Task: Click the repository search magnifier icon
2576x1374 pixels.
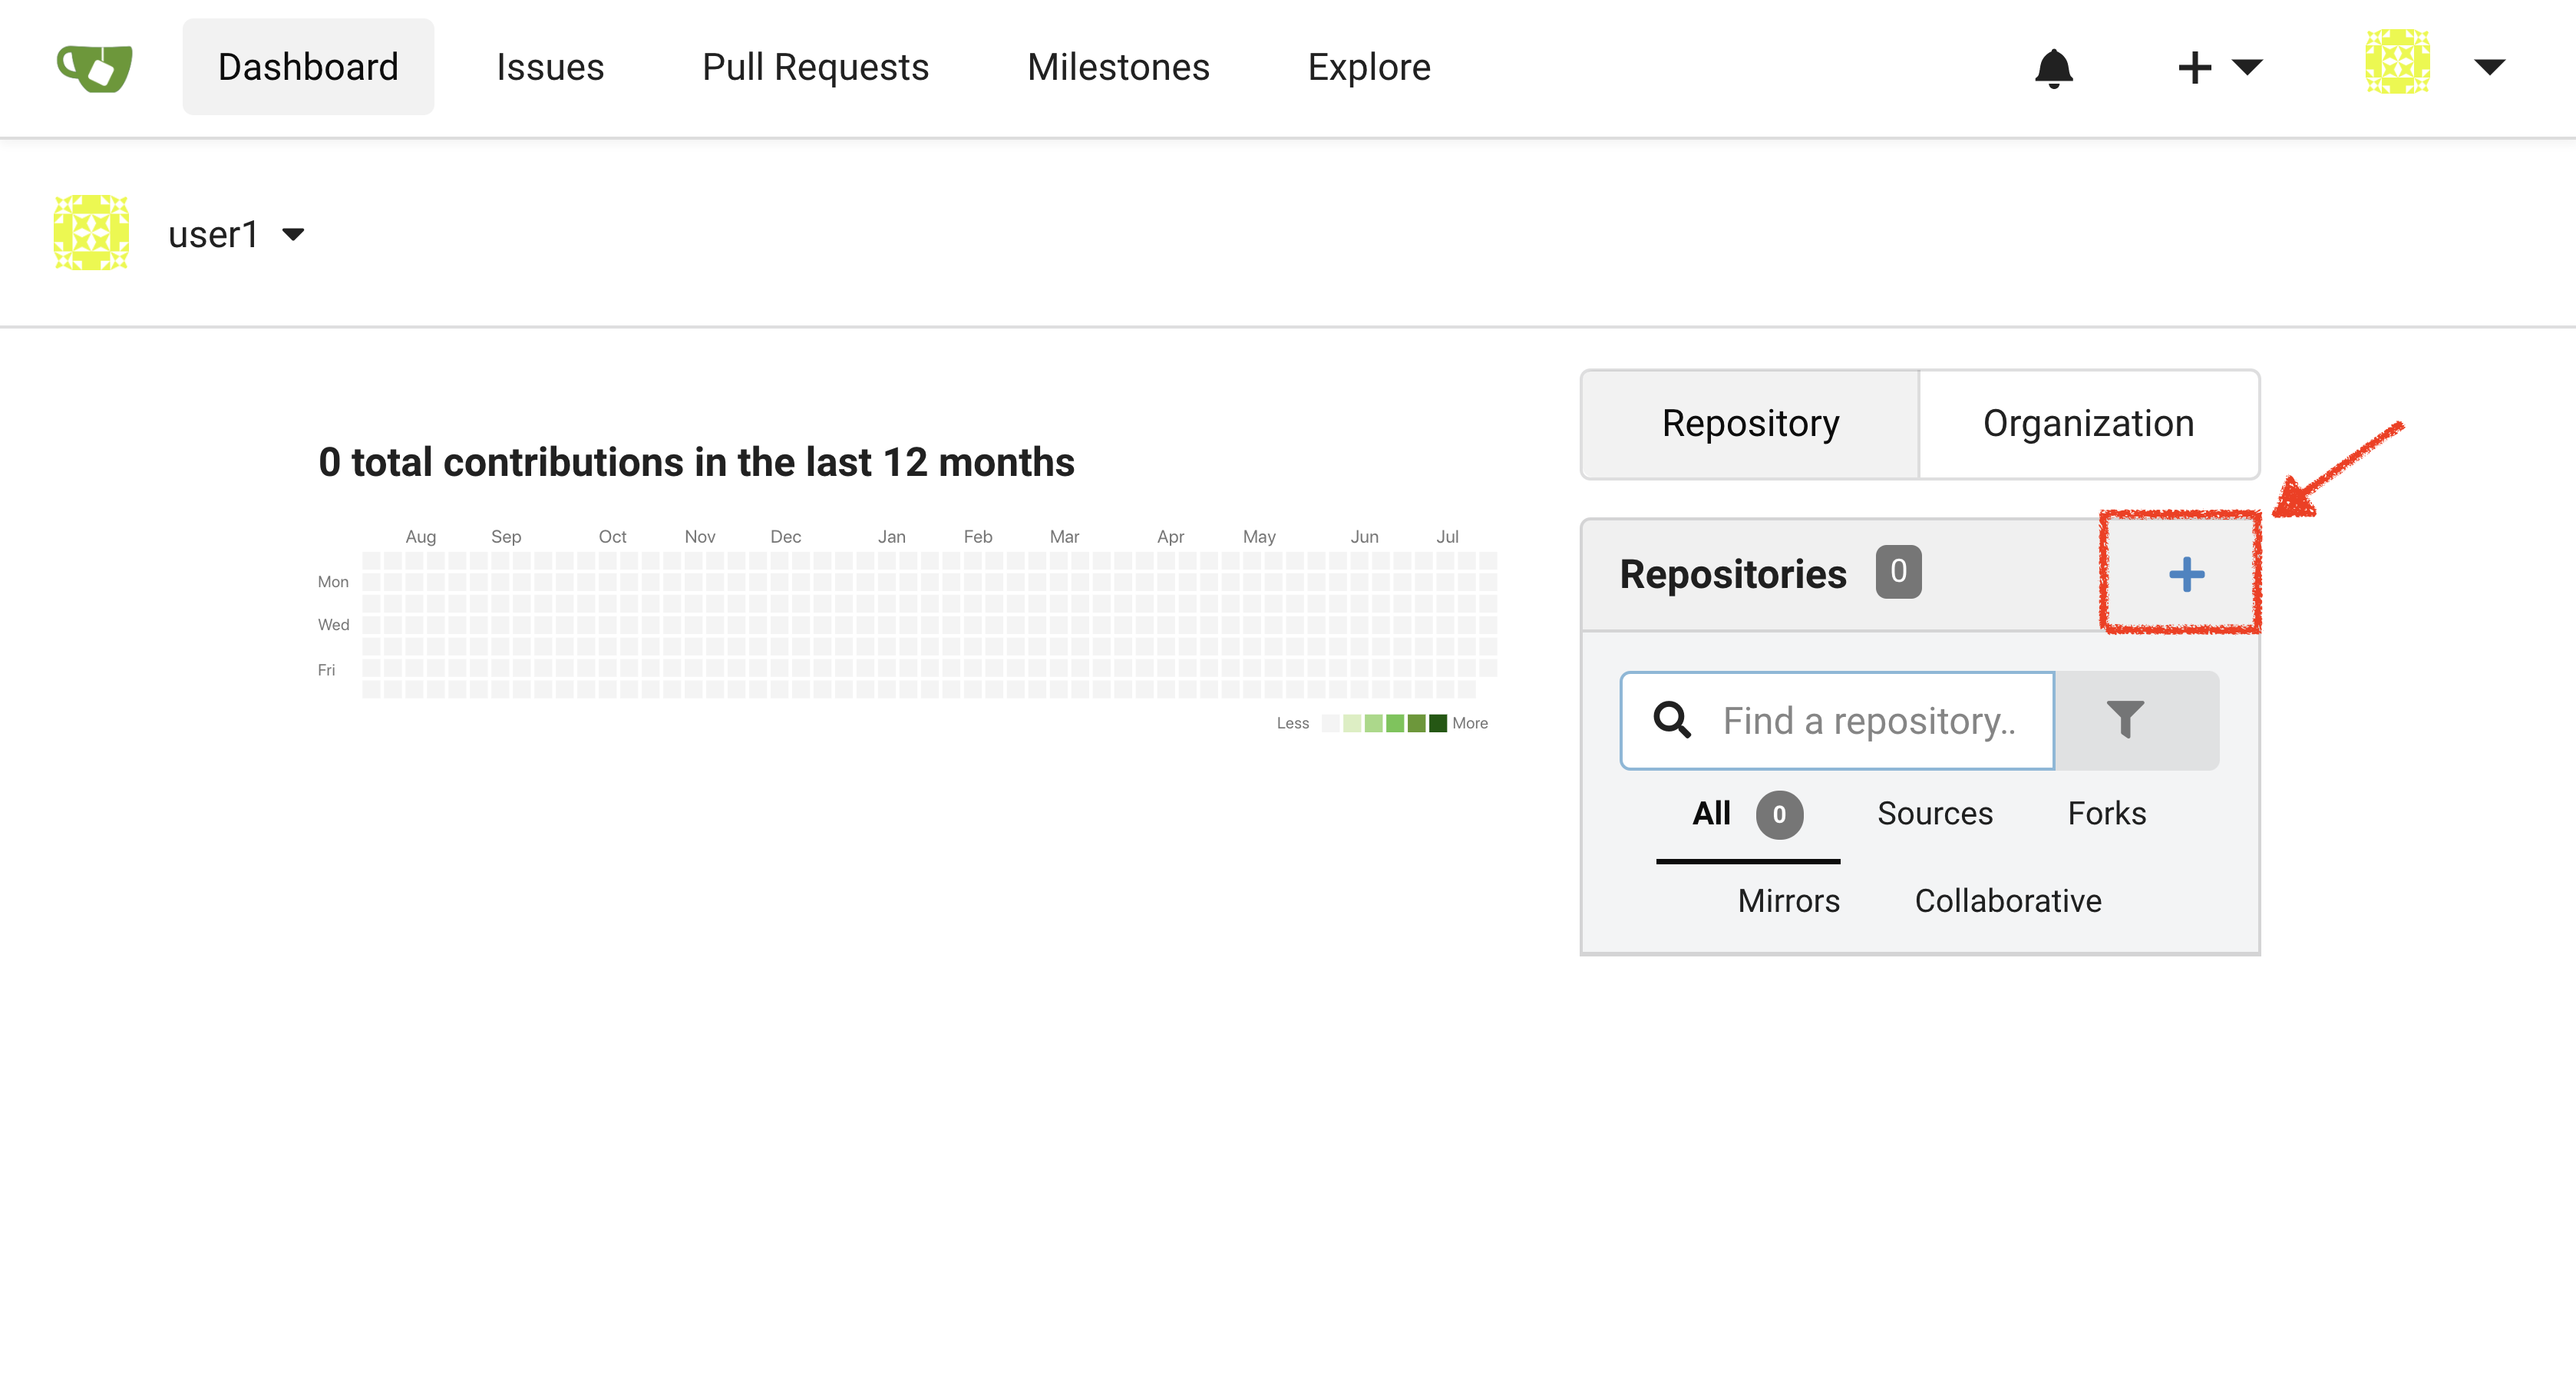Action: tap(1669, 719)
